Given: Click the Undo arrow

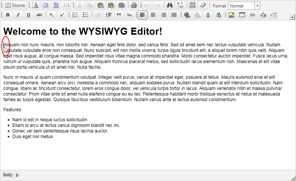Looking at the screenshot, I should click(147, 5).
